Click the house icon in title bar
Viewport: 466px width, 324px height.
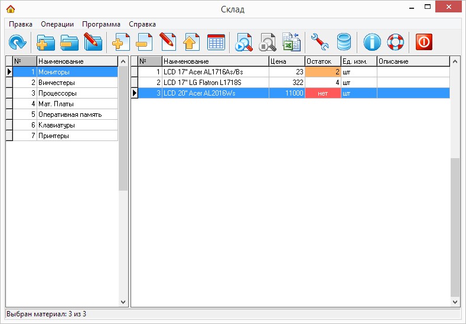pos(11,9)
